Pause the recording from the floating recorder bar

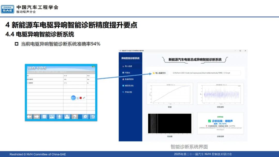78,98
